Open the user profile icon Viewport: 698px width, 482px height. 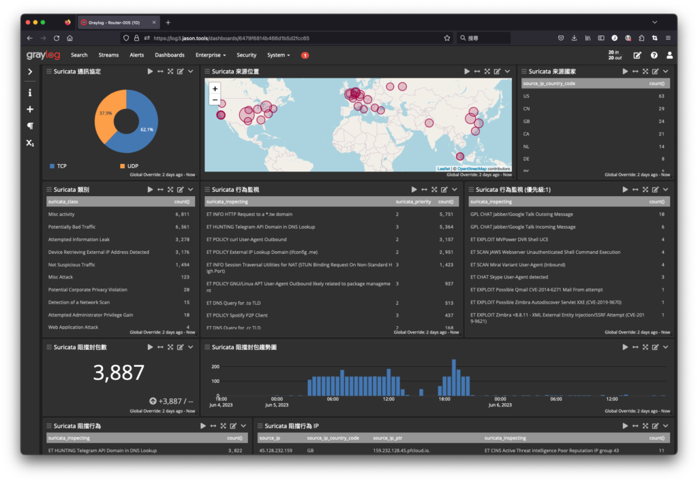(x=669, y=55)
